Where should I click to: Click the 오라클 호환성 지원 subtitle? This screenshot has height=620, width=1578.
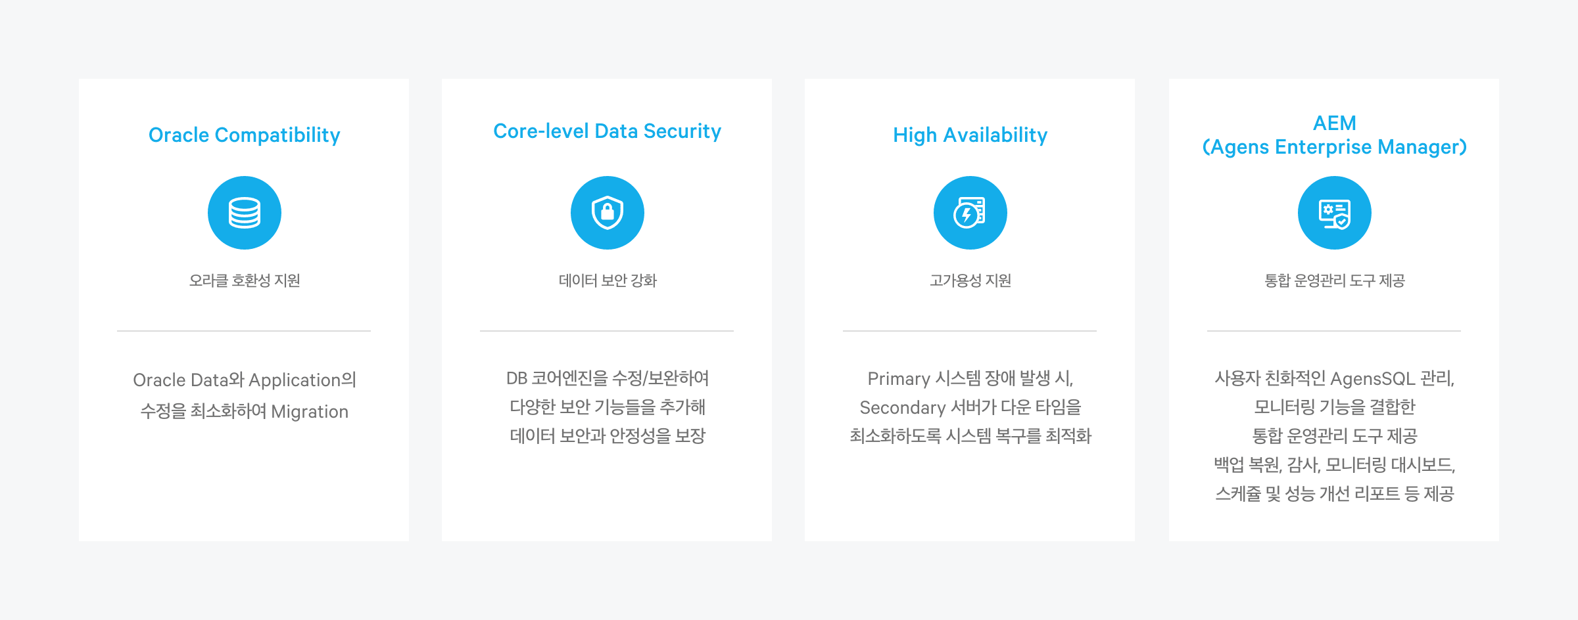point(245,280)
